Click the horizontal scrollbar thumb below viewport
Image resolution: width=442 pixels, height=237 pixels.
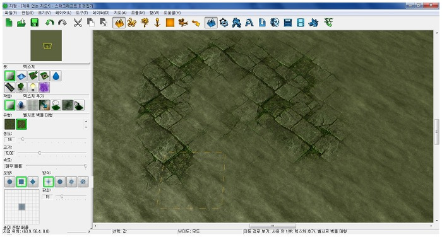(273, 226)
